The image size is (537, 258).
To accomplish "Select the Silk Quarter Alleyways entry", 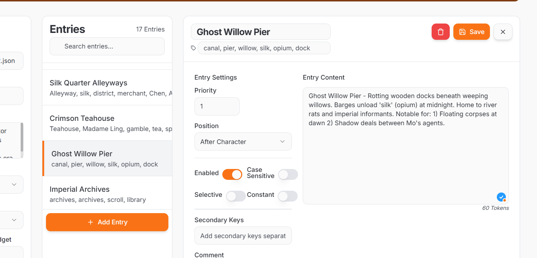I will pyautogui.click(x=107, y=88).
